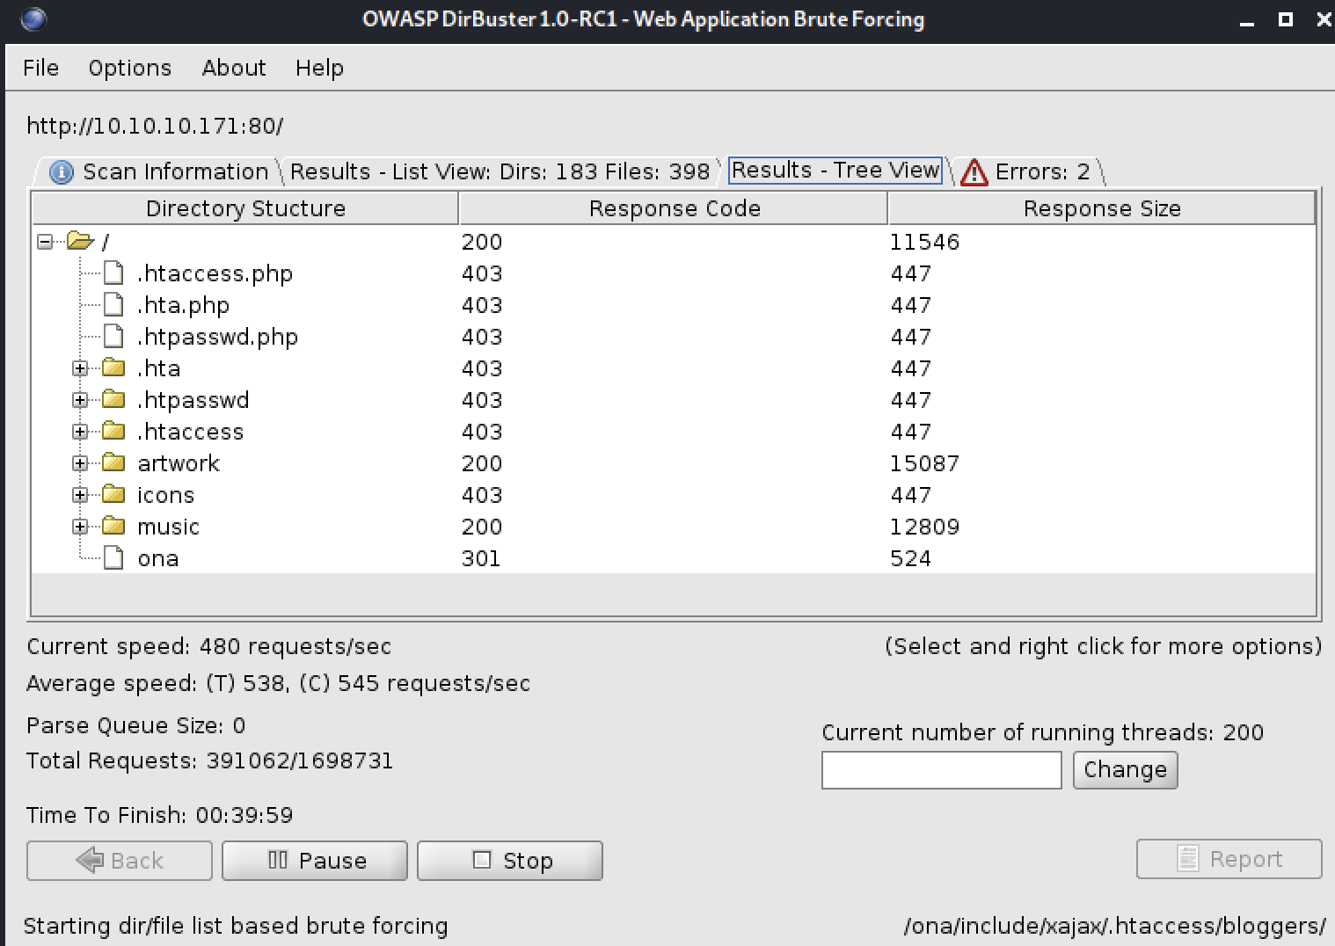Click Total Requests: 391062/1698731 text
Viewport: 1335px width, 946px height.
(209, 760)
